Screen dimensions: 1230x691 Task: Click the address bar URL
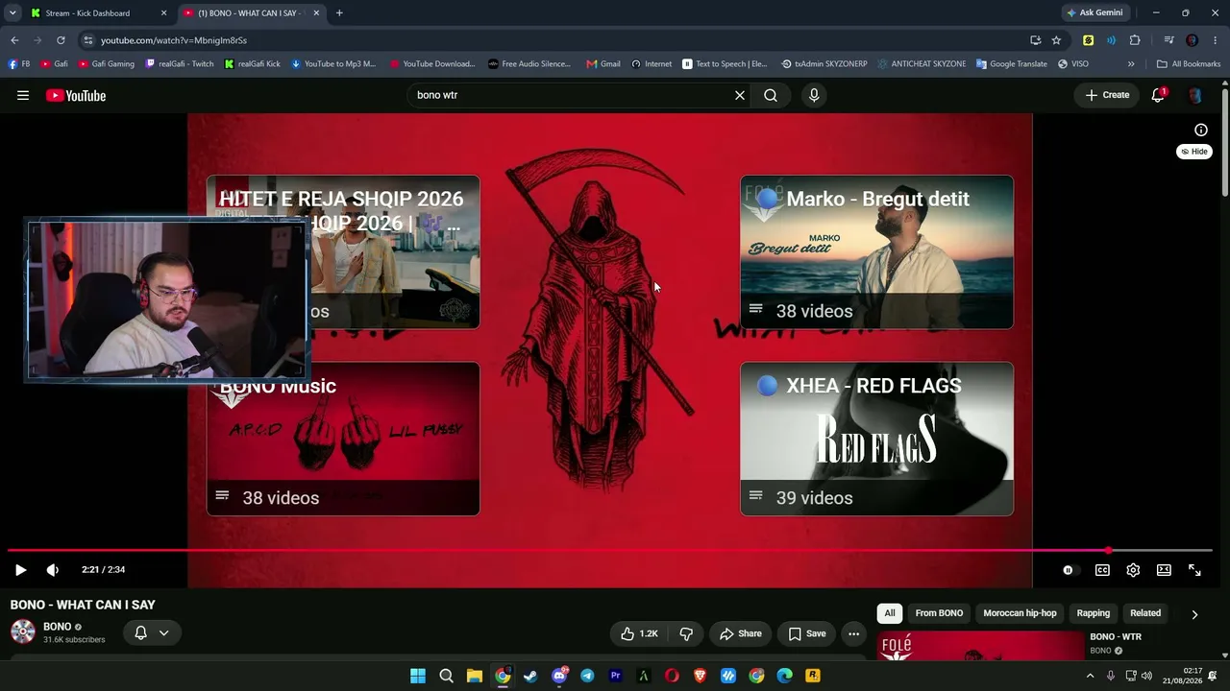click(174, 40)
